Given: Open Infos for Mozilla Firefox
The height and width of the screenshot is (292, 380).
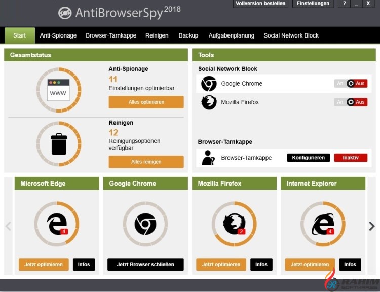Looking at the screenshot, I should pyautogui.click(x=261, y=264).
